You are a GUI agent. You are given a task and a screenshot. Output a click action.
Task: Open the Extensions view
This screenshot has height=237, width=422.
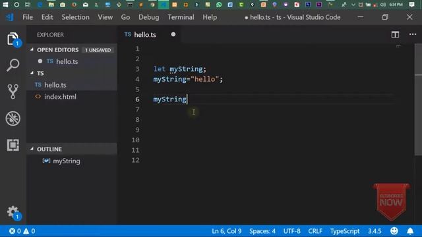coord(13,145)
